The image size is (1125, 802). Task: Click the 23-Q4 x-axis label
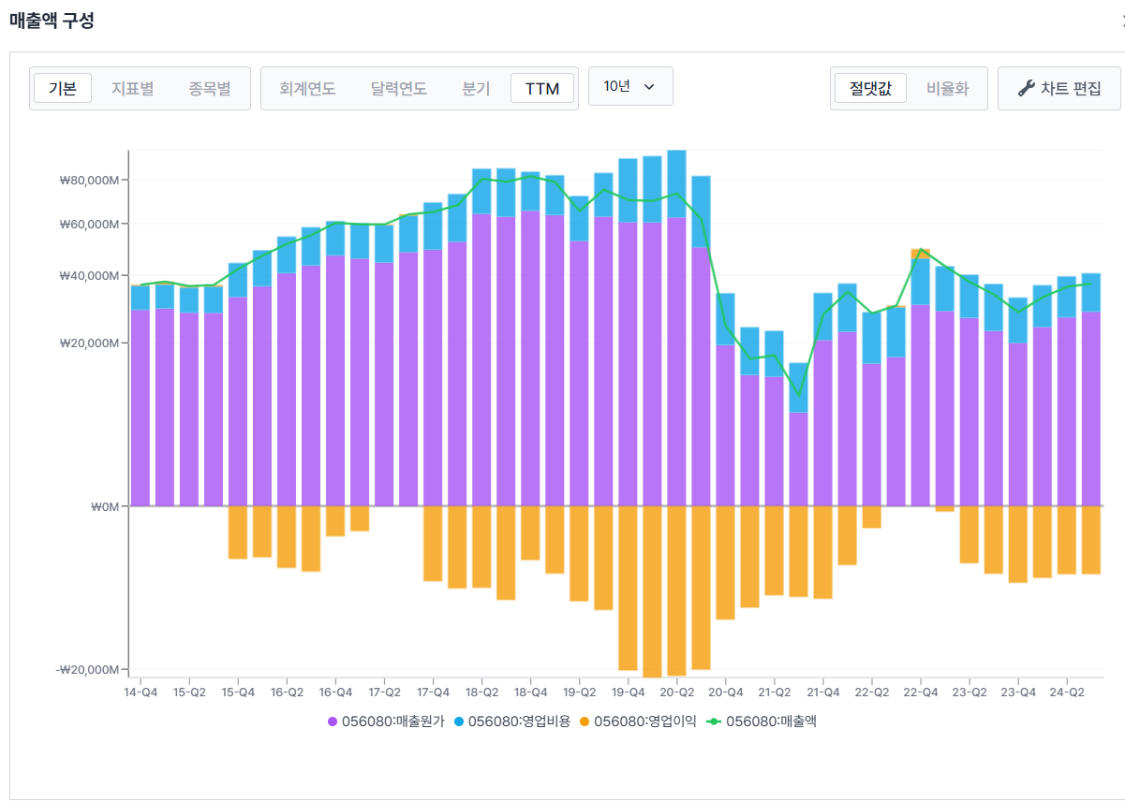point(1017,693)
